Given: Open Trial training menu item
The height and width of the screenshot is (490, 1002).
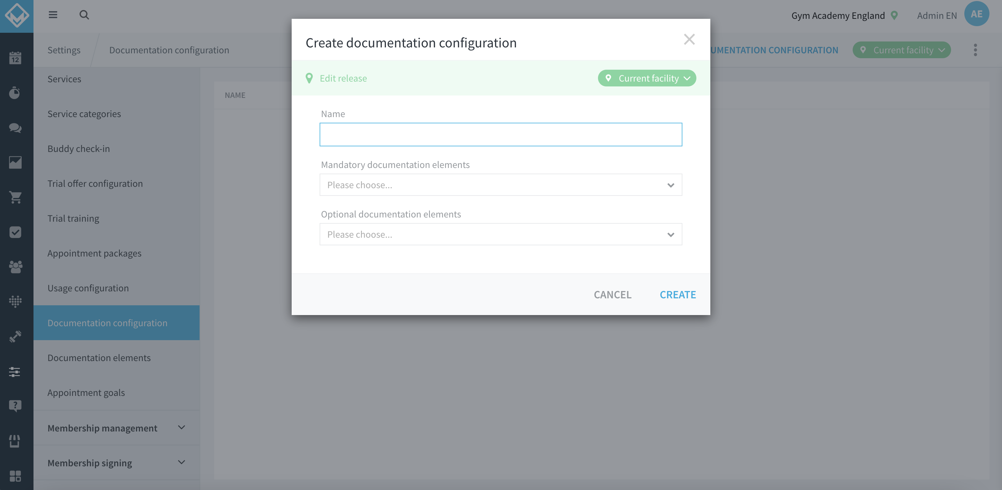Looking at the screenshot, I should point(116,218).
